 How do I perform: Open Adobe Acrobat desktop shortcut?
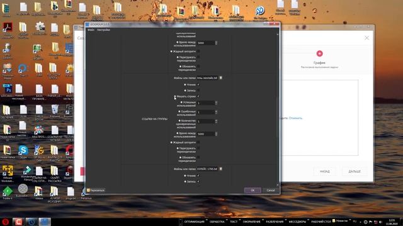(x=8, y=28)
